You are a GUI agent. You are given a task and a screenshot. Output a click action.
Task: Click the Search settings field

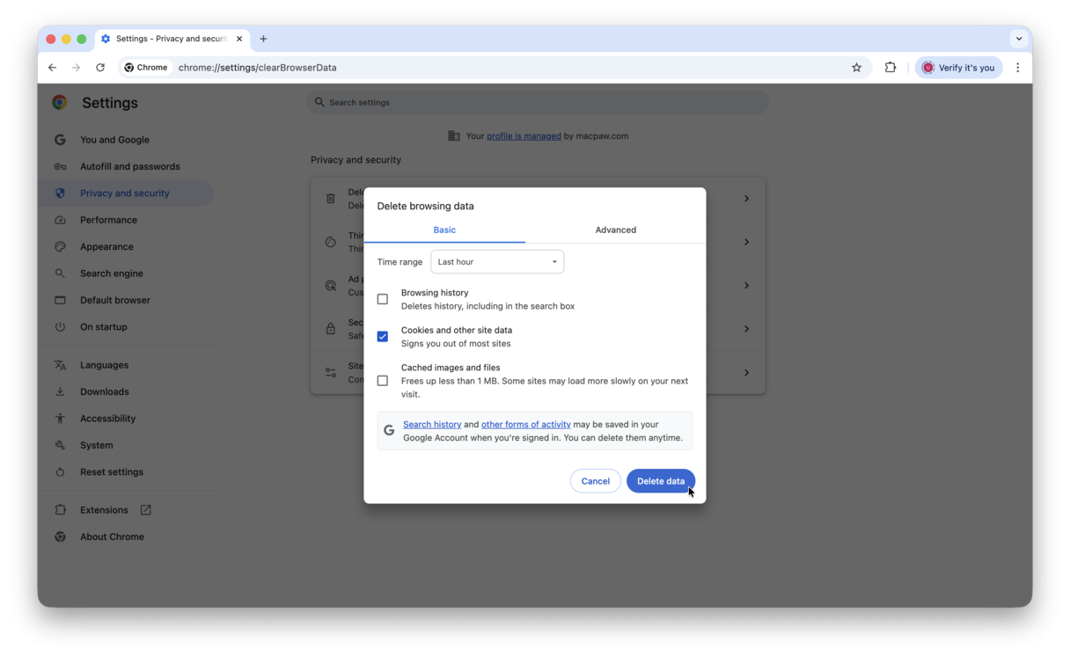[x=538, y=102]
